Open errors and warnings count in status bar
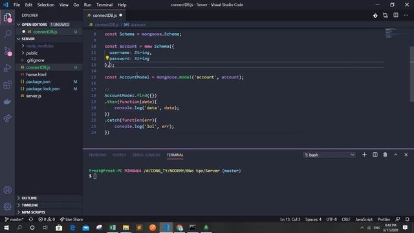The width and height of the screenshot is (414, 233). coord(47,219)
